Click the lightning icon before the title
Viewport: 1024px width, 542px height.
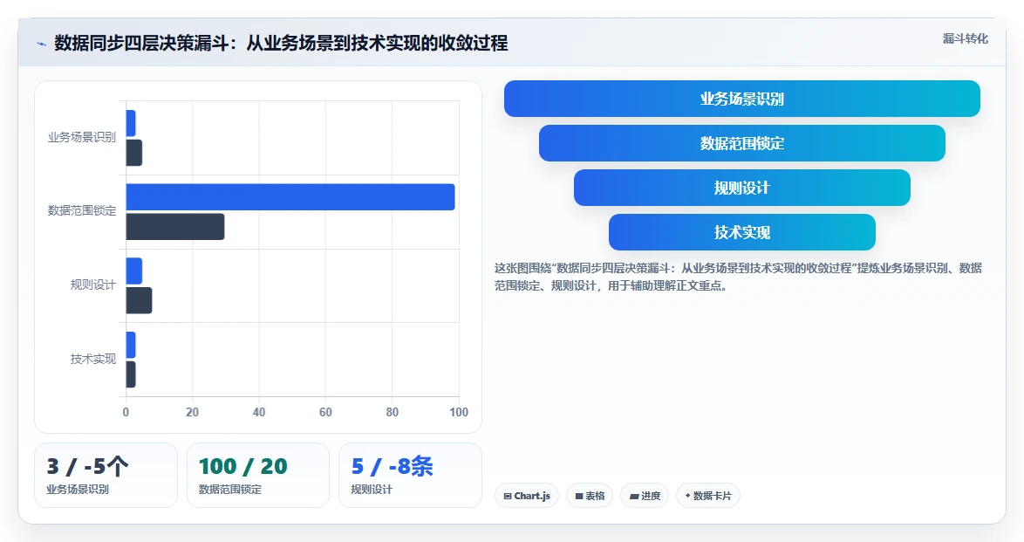42,45
